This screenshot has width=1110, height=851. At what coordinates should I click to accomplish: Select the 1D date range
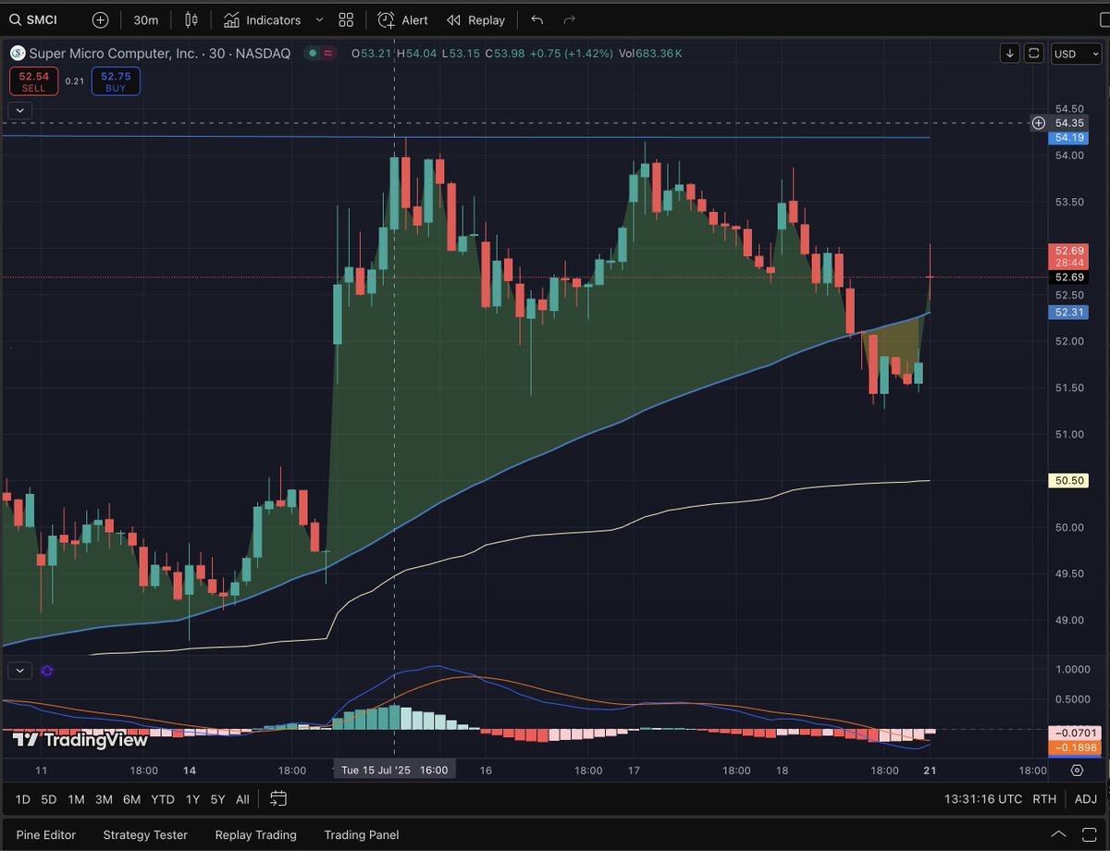point(23,799)
